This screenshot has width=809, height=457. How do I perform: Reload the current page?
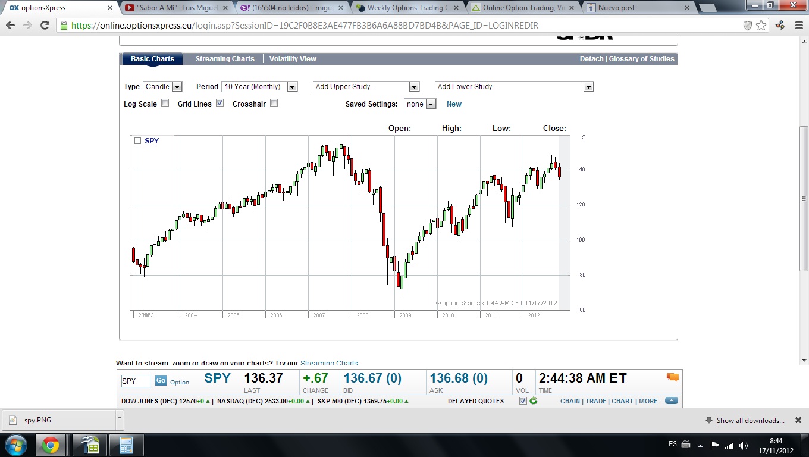pyautogui.click(x=45, y=26)
